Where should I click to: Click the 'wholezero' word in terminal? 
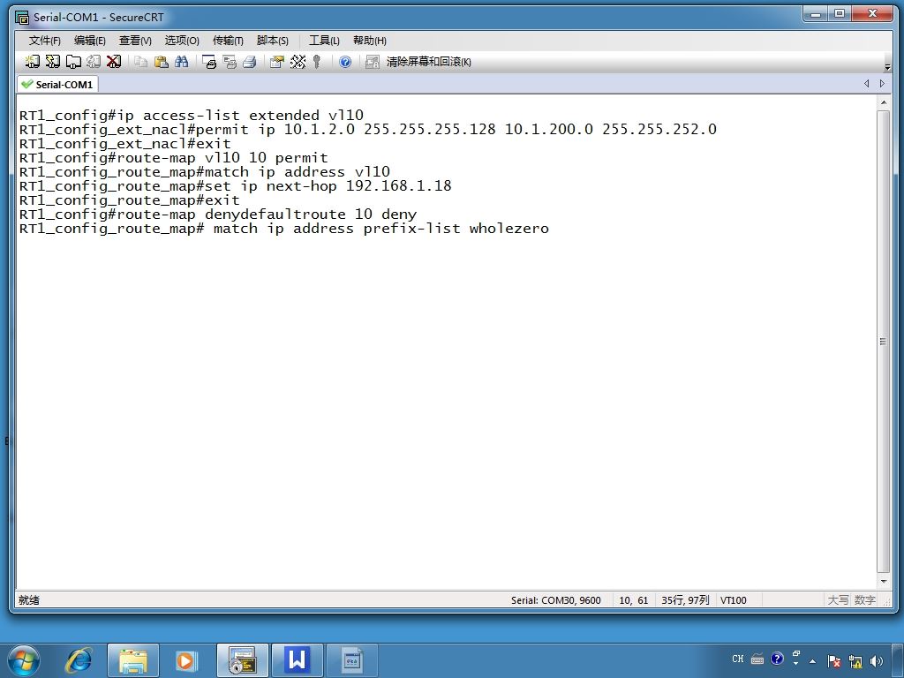click(509, 229)
